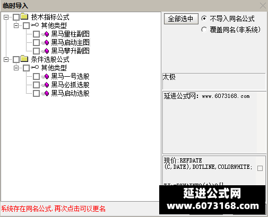Select the 覆盖同名(非系统) radio option
268x217 pixels.
point(204,30)
